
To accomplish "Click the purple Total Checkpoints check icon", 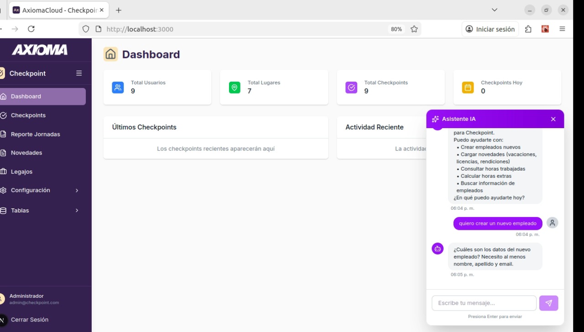I will click(351, 88).
